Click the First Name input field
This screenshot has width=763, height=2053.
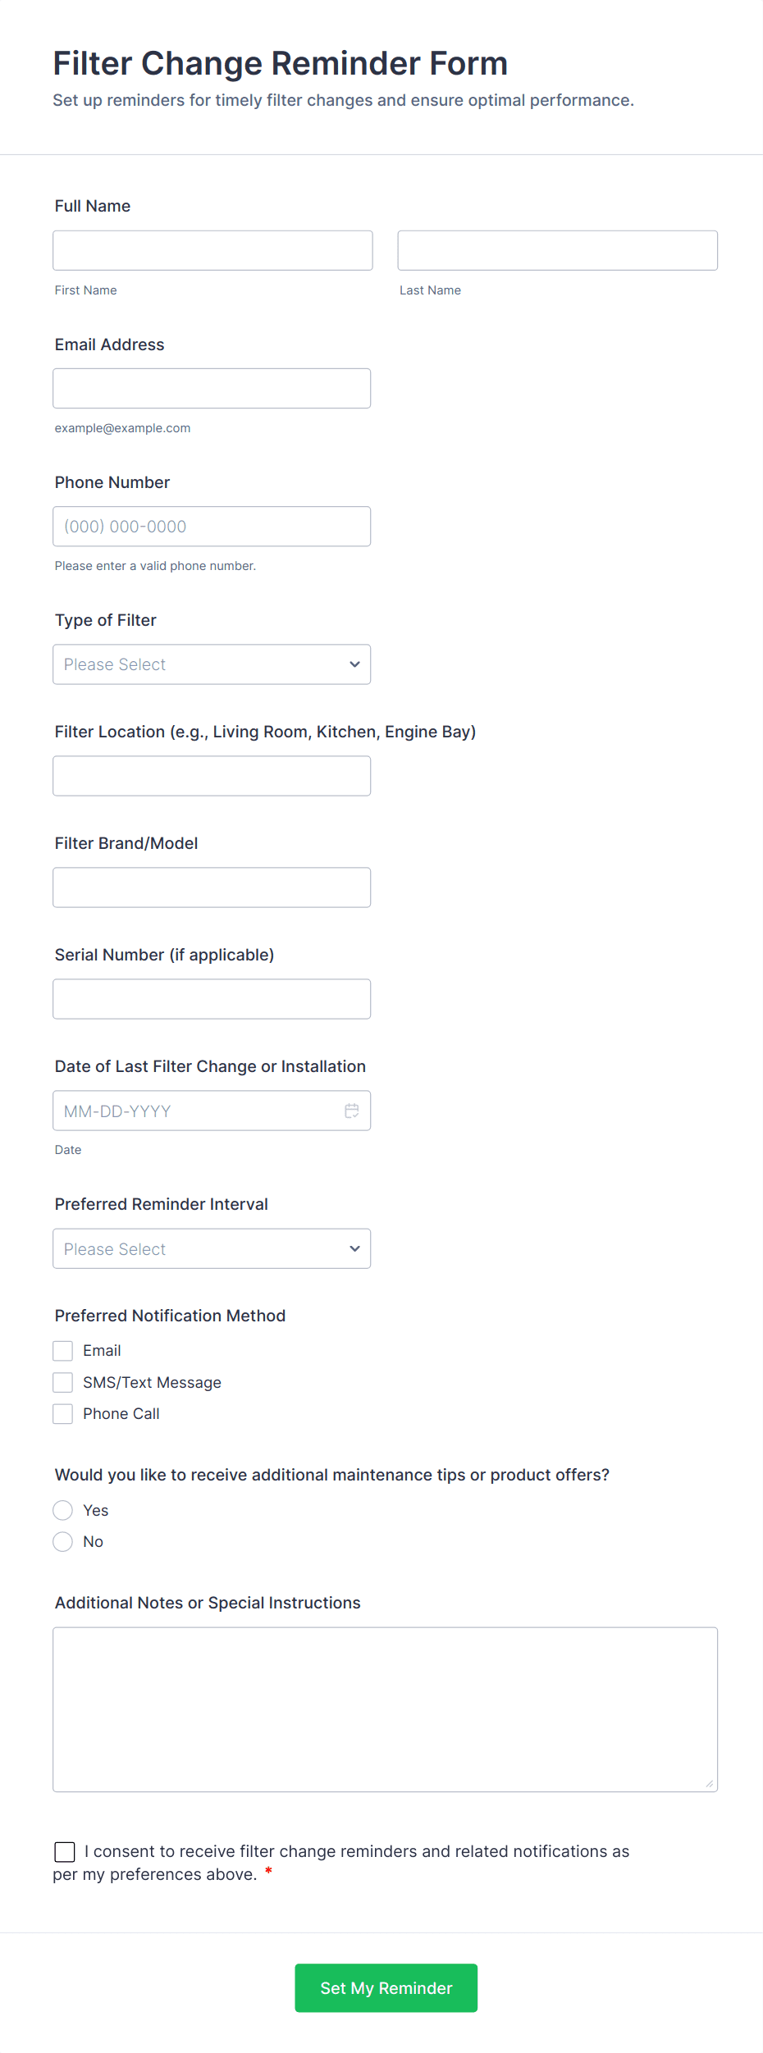(212, 250)
